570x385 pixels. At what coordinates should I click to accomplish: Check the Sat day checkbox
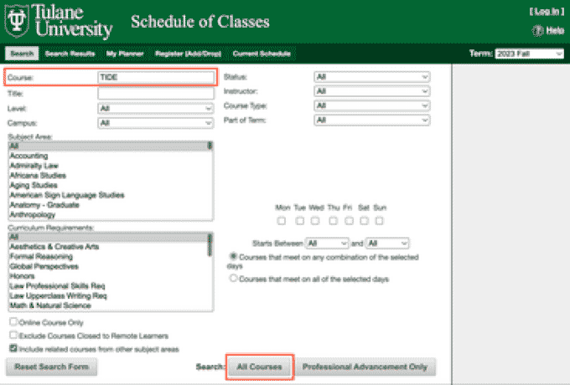pyautogui.click(x=364, y=221)
